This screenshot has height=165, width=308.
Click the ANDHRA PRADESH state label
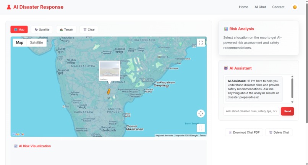(114, 110)
